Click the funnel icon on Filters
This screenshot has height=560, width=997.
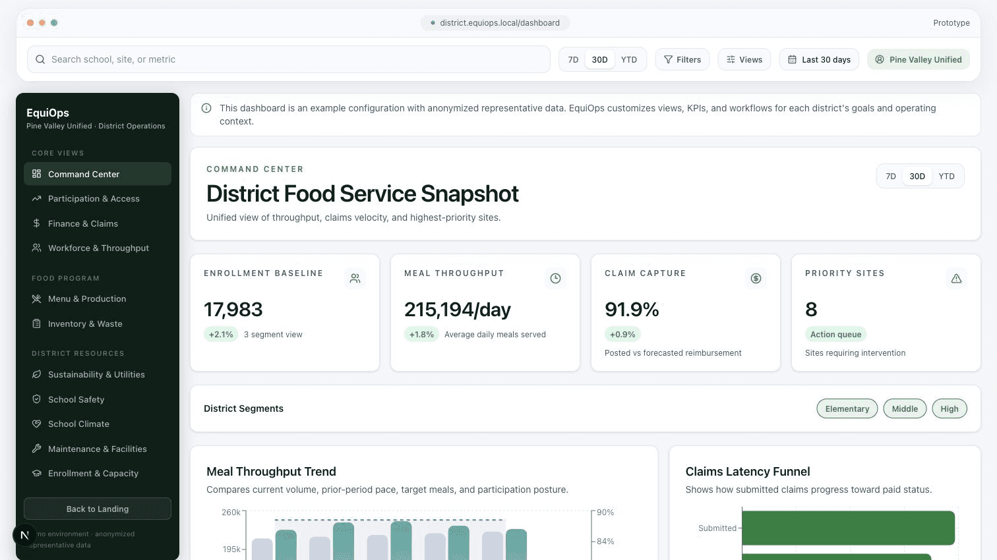click(668, 59)
